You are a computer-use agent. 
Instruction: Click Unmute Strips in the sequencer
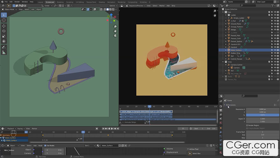(130, 122)
